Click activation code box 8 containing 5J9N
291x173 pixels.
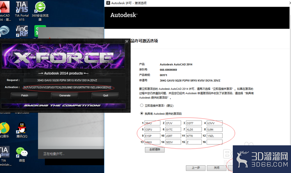214,129
